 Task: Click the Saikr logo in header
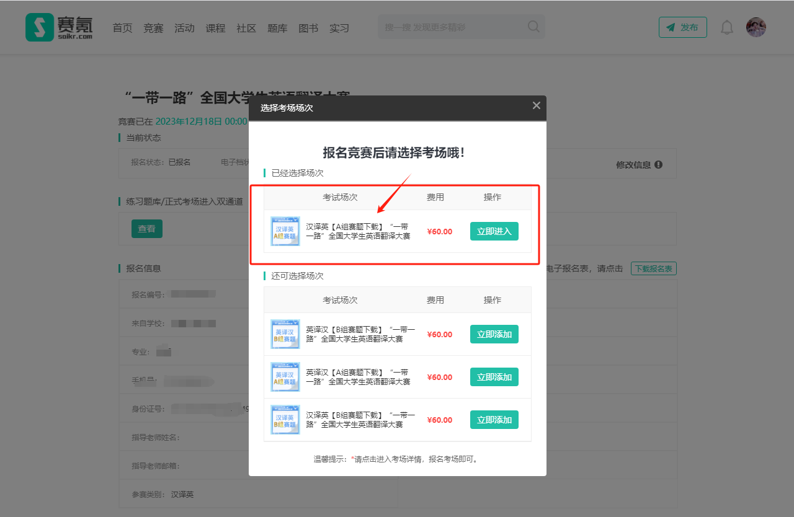[x=59, y=27]
